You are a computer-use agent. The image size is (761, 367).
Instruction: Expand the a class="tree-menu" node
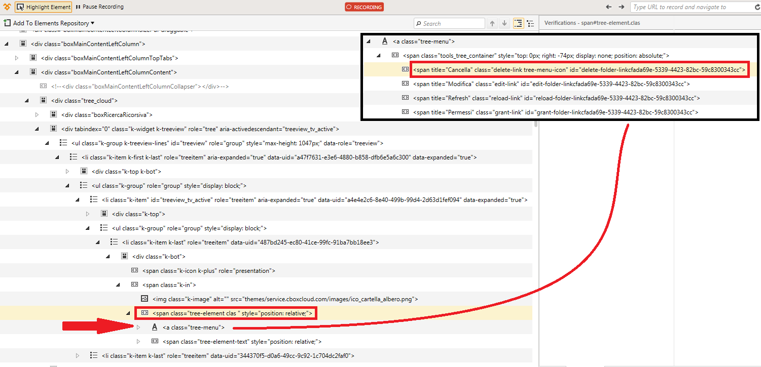(138, 328)
